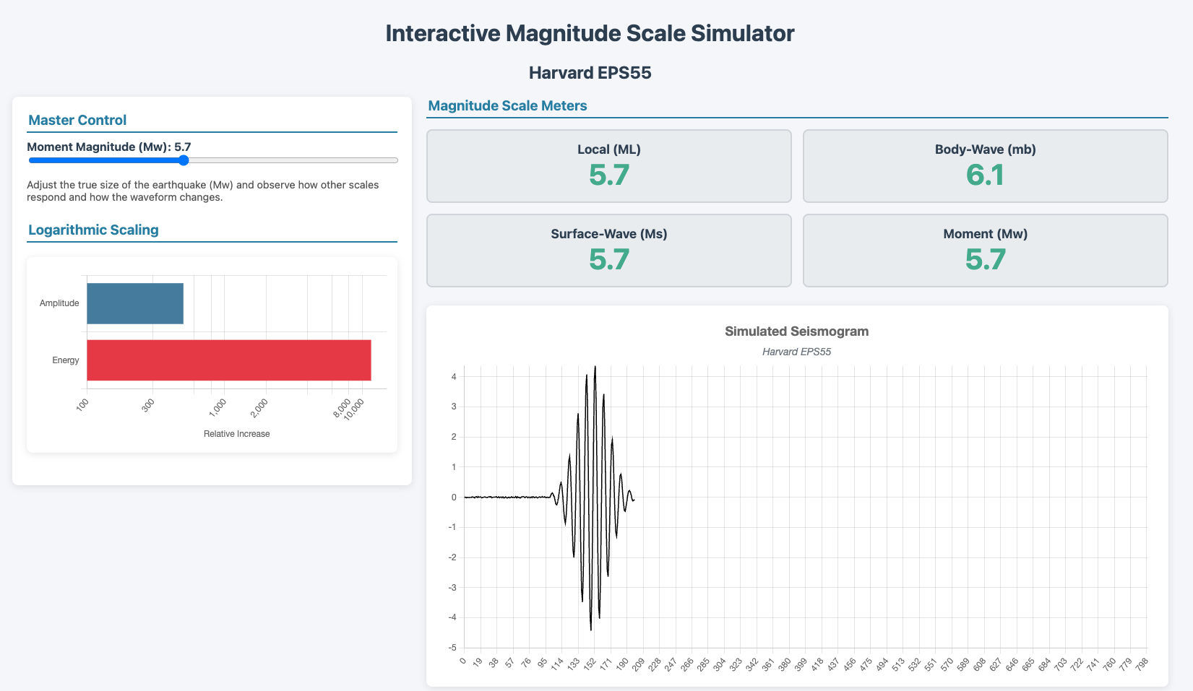Select the Harvard EPS55 subtitle

click(x=590, y=72)
